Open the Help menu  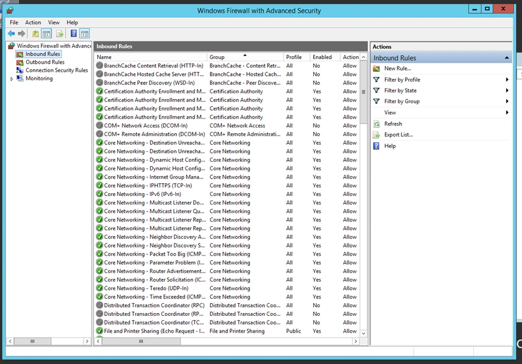click(72, 22)
